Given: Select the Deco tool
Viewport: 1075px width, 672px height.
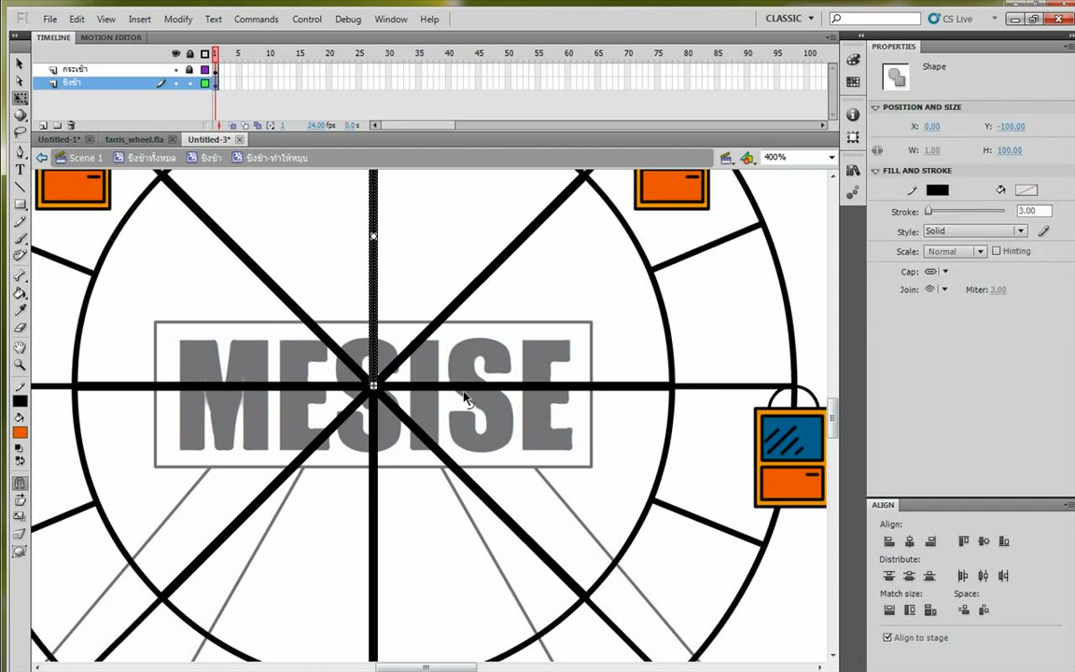Looking at the screenshot, I should 20,255.
